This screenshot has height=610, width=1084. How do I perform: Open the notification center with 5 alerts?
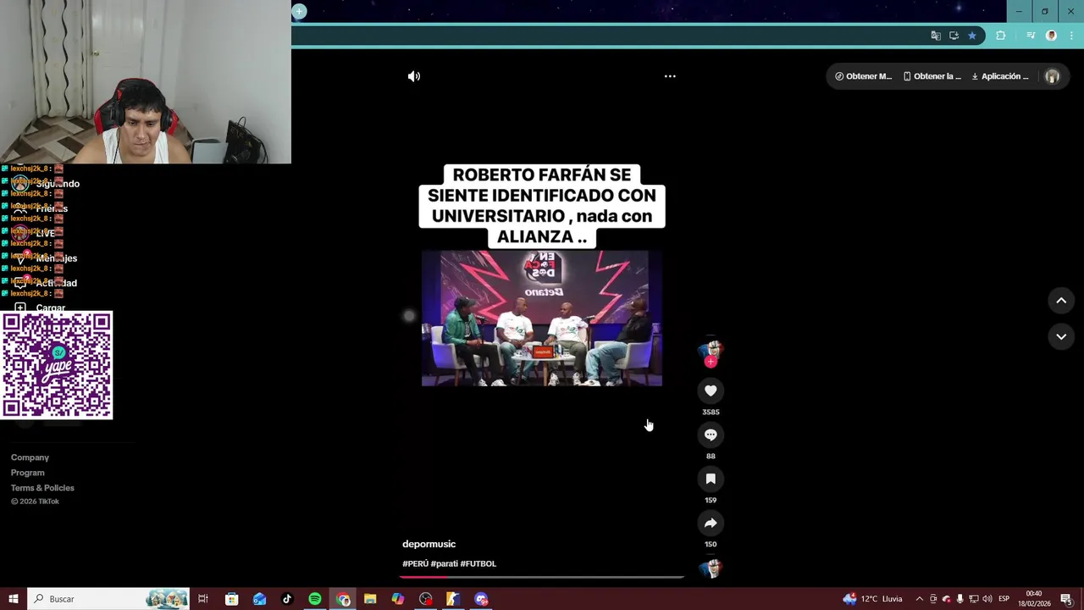point(1067,599)
